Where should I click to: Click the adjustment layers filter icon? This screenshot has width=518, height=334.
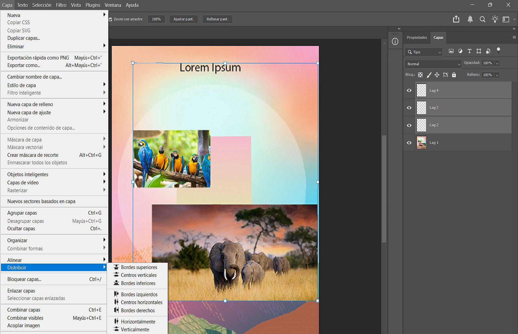click(x=460, y=51)
